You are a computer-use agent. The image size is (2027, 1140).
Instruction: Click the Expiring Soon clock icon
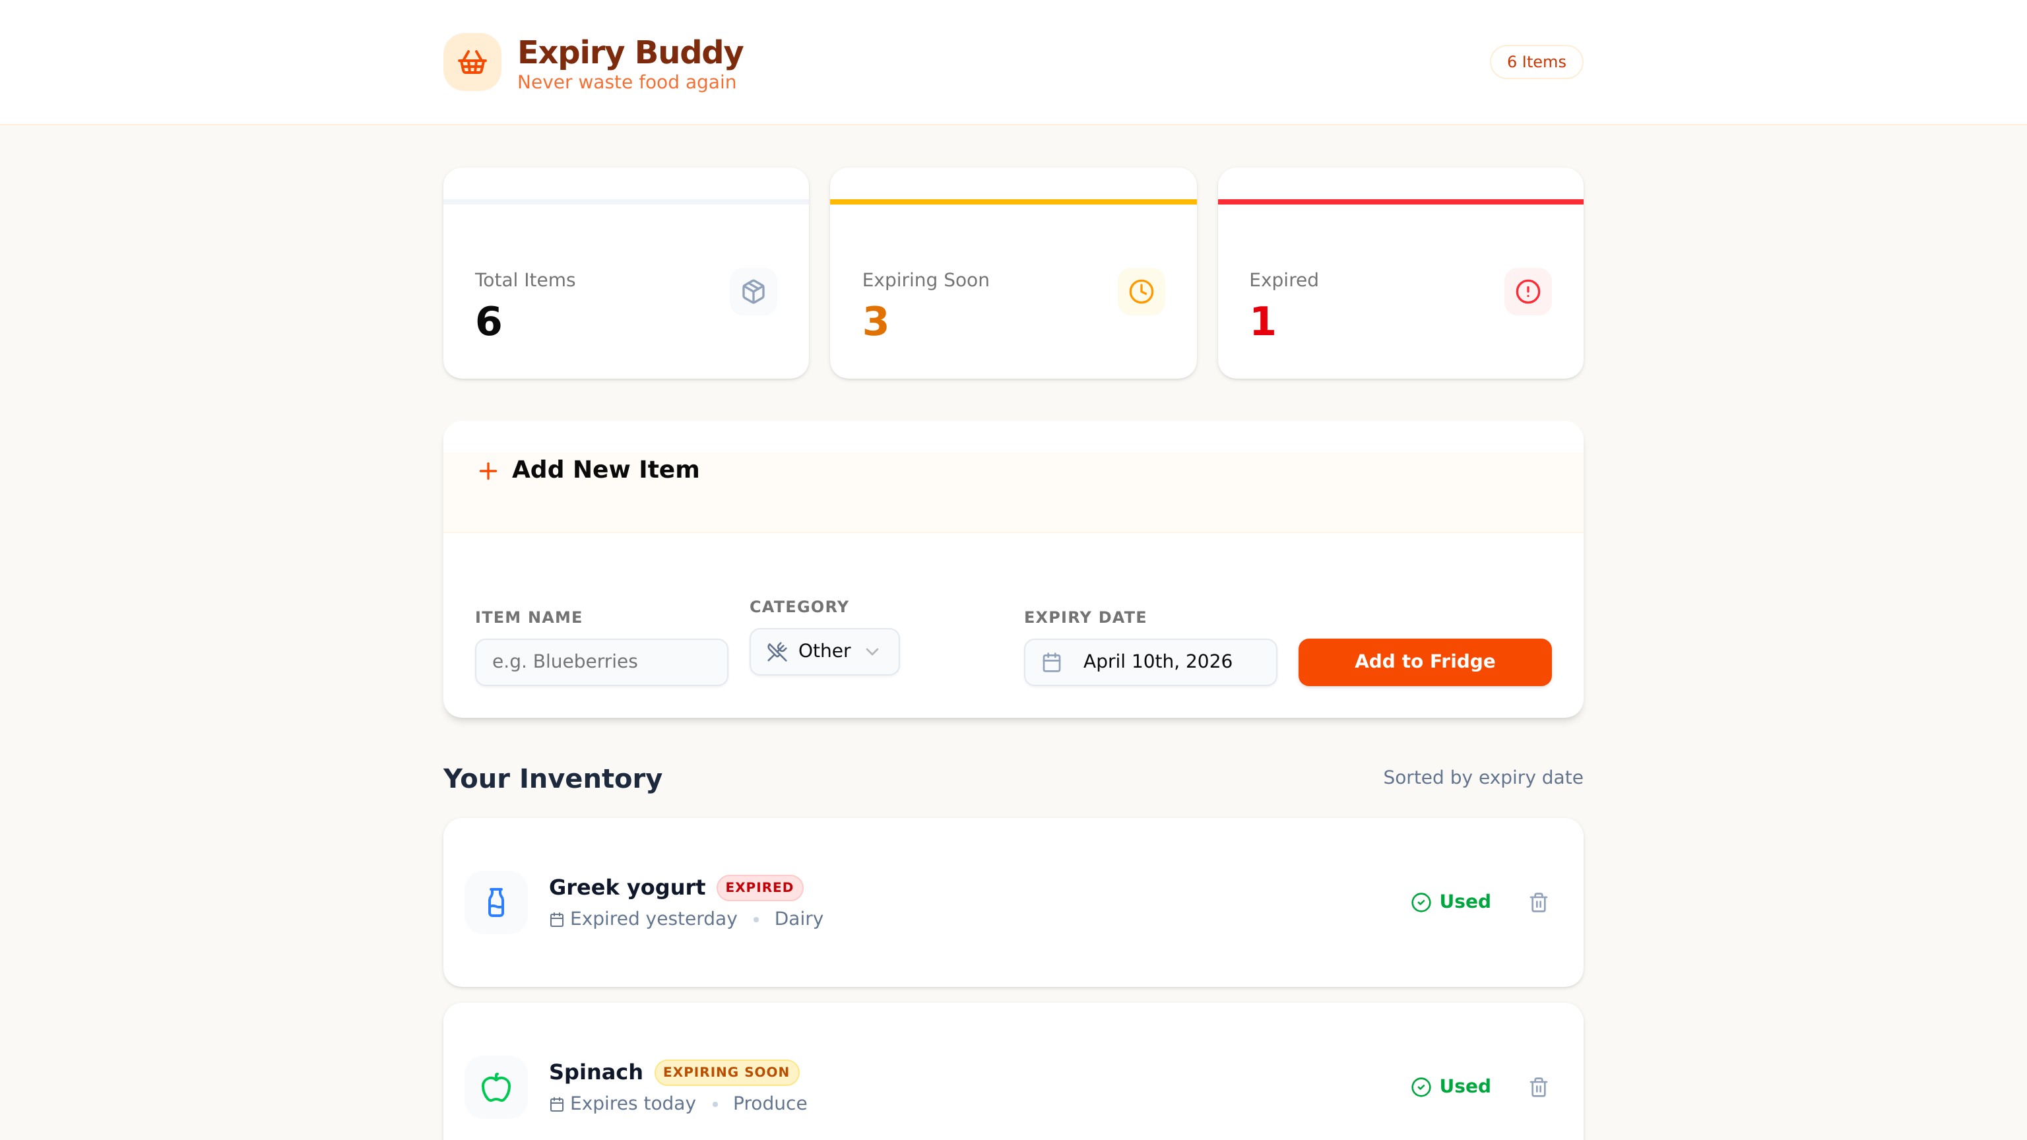1141,292
